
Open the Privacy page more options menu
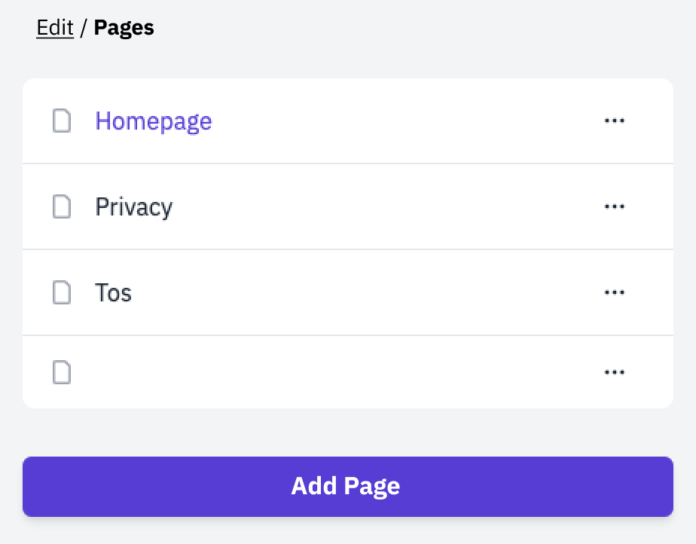click(615, 206)
